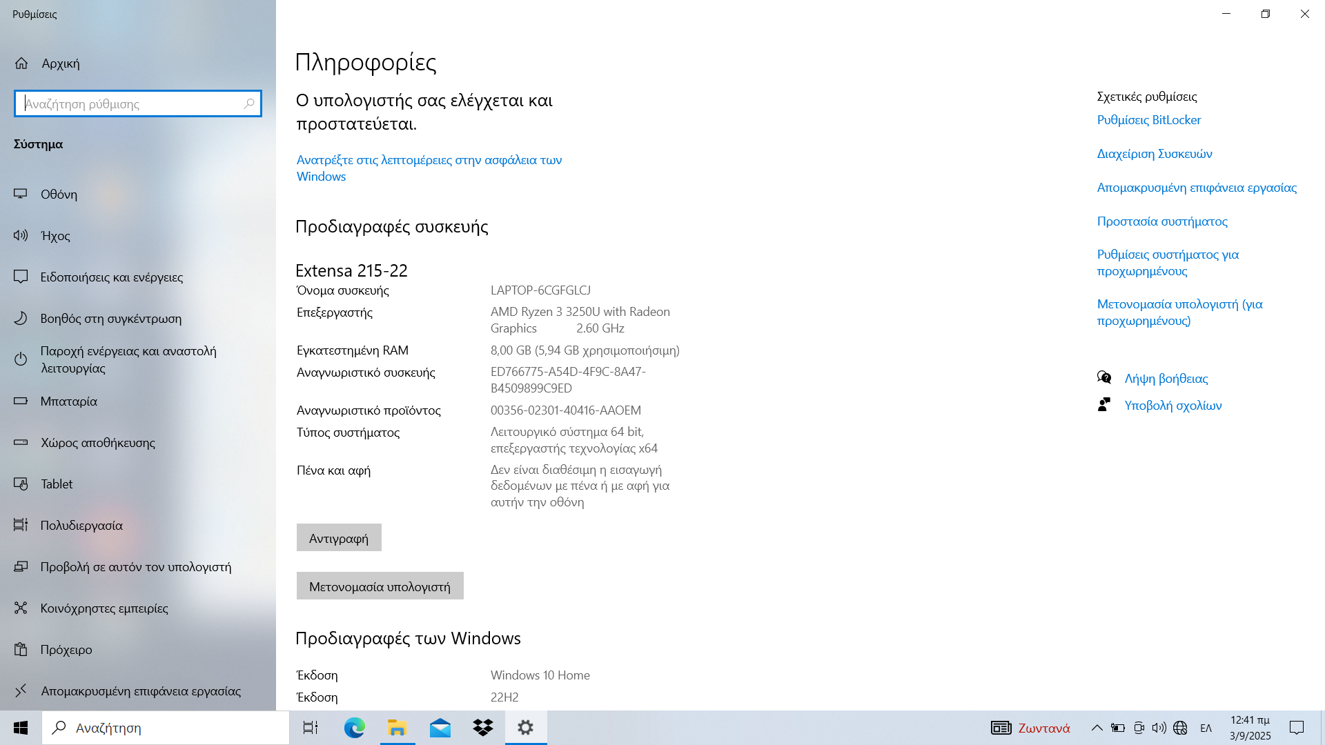Viewport: 1325px width, 745px height.
Task: Open the Ήχος sound settings icon
Action: 21,235
